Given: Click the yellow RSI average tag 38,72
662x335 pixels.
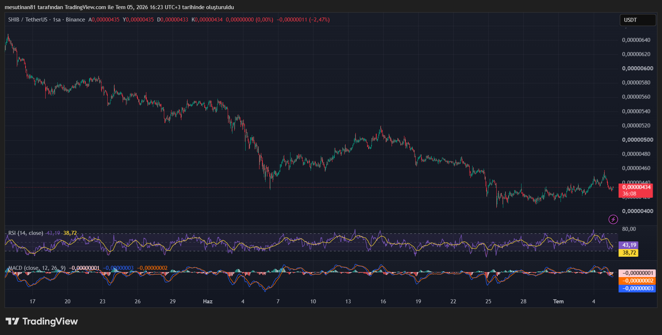Looking at the screenshot, I should coord(628,253).
